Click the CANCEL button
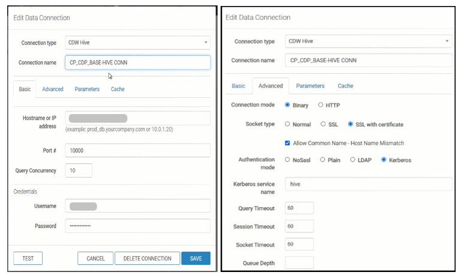Screen dimensions: 464x278 click(95, 258)
